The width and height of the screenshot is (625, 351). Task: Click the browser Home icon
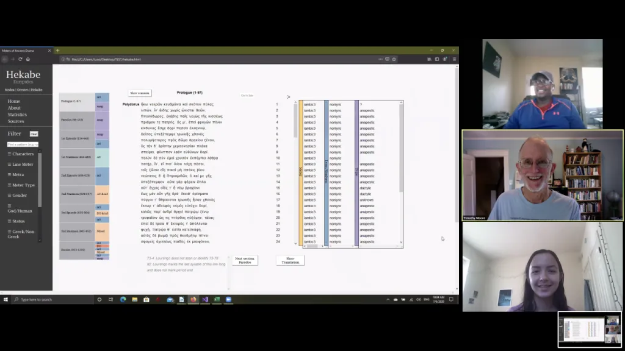28,59
